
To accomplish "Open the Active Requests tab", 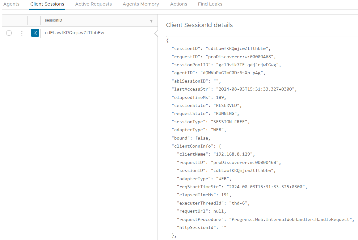I will click(93, 4).
